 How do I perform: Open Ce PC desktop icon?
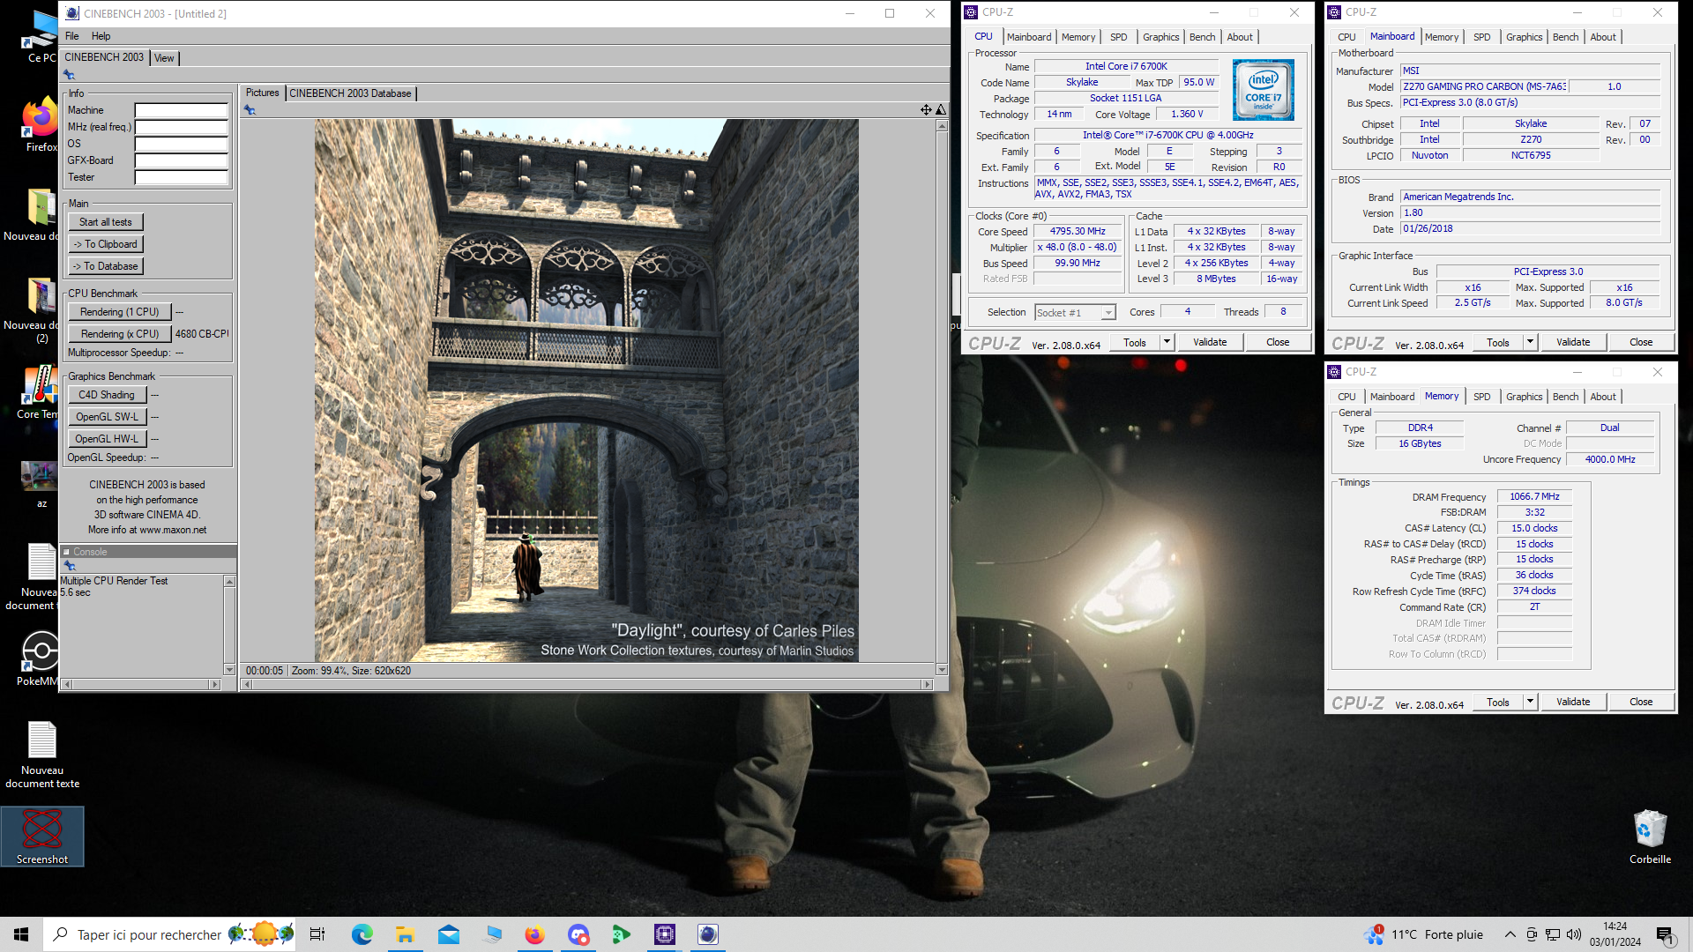tap(41, 37)
